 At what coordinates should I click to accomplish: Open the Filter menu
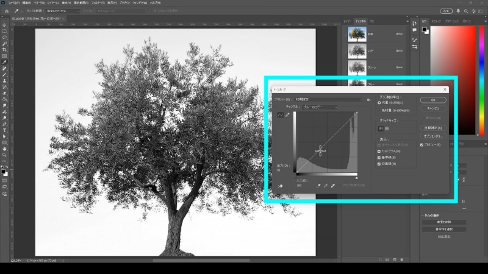click(x=98, y=3)
